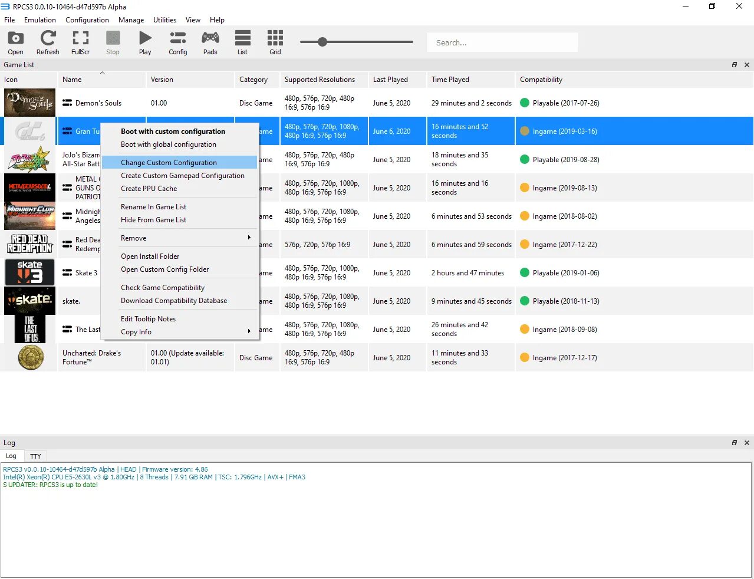Choose Create Custom Gamepad Configuration
754x579 pixels.
[180, 176]
